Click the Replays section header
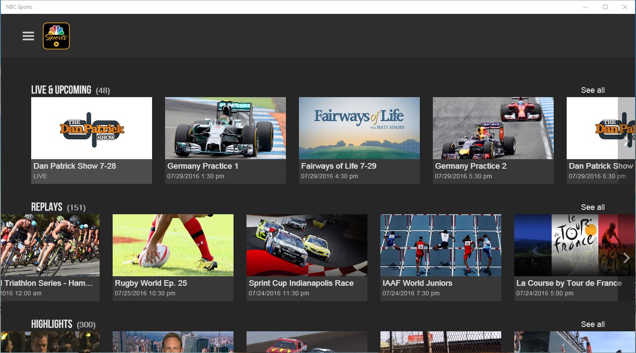 tap(46, 207)
